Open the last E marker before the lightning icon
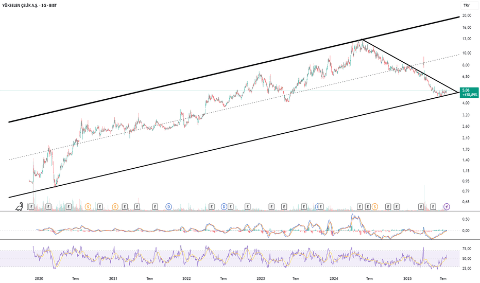This screenshot has width=480, height=283. coord(433,207)
